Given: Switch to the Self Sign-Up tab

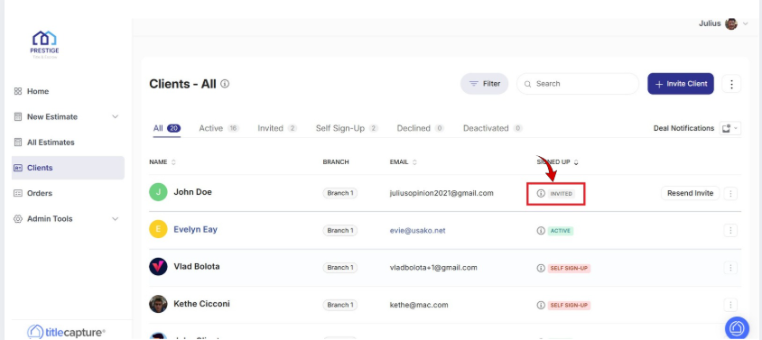Looking at the screenshot, I should coord(347,128).
